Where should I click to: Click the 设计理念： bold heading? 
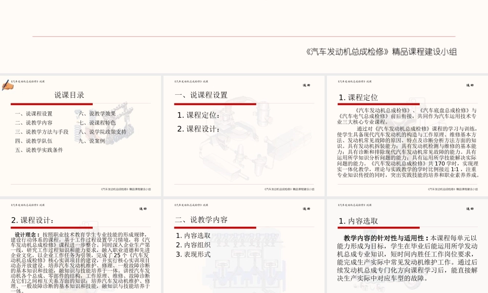click(x=27, y=235)
